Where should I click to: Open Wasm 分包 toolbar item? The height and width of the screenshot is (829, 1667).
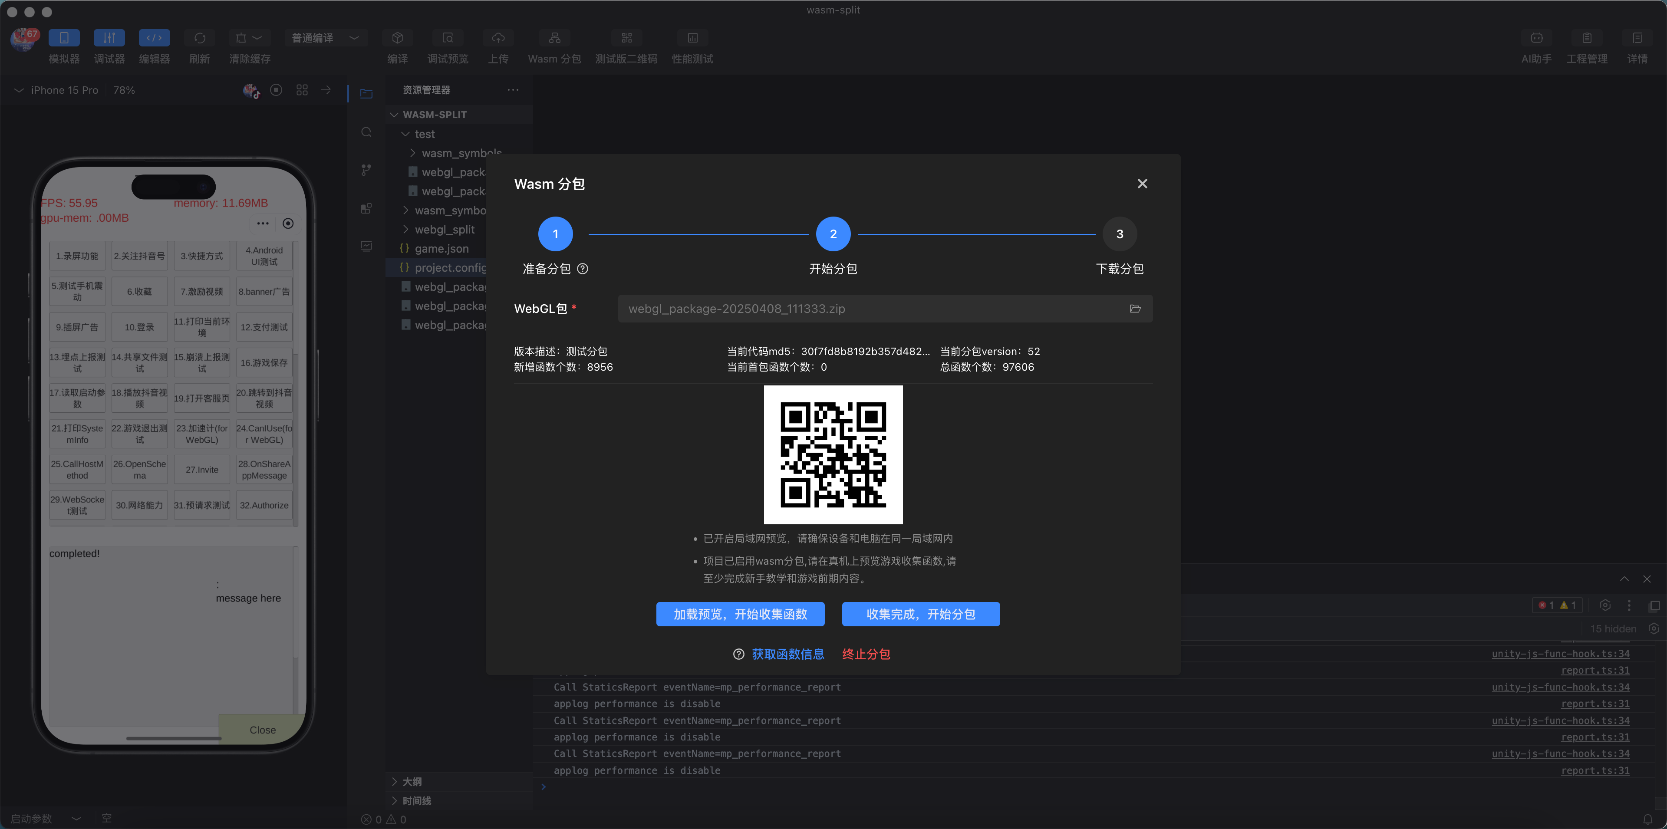[x=554, y=38]
